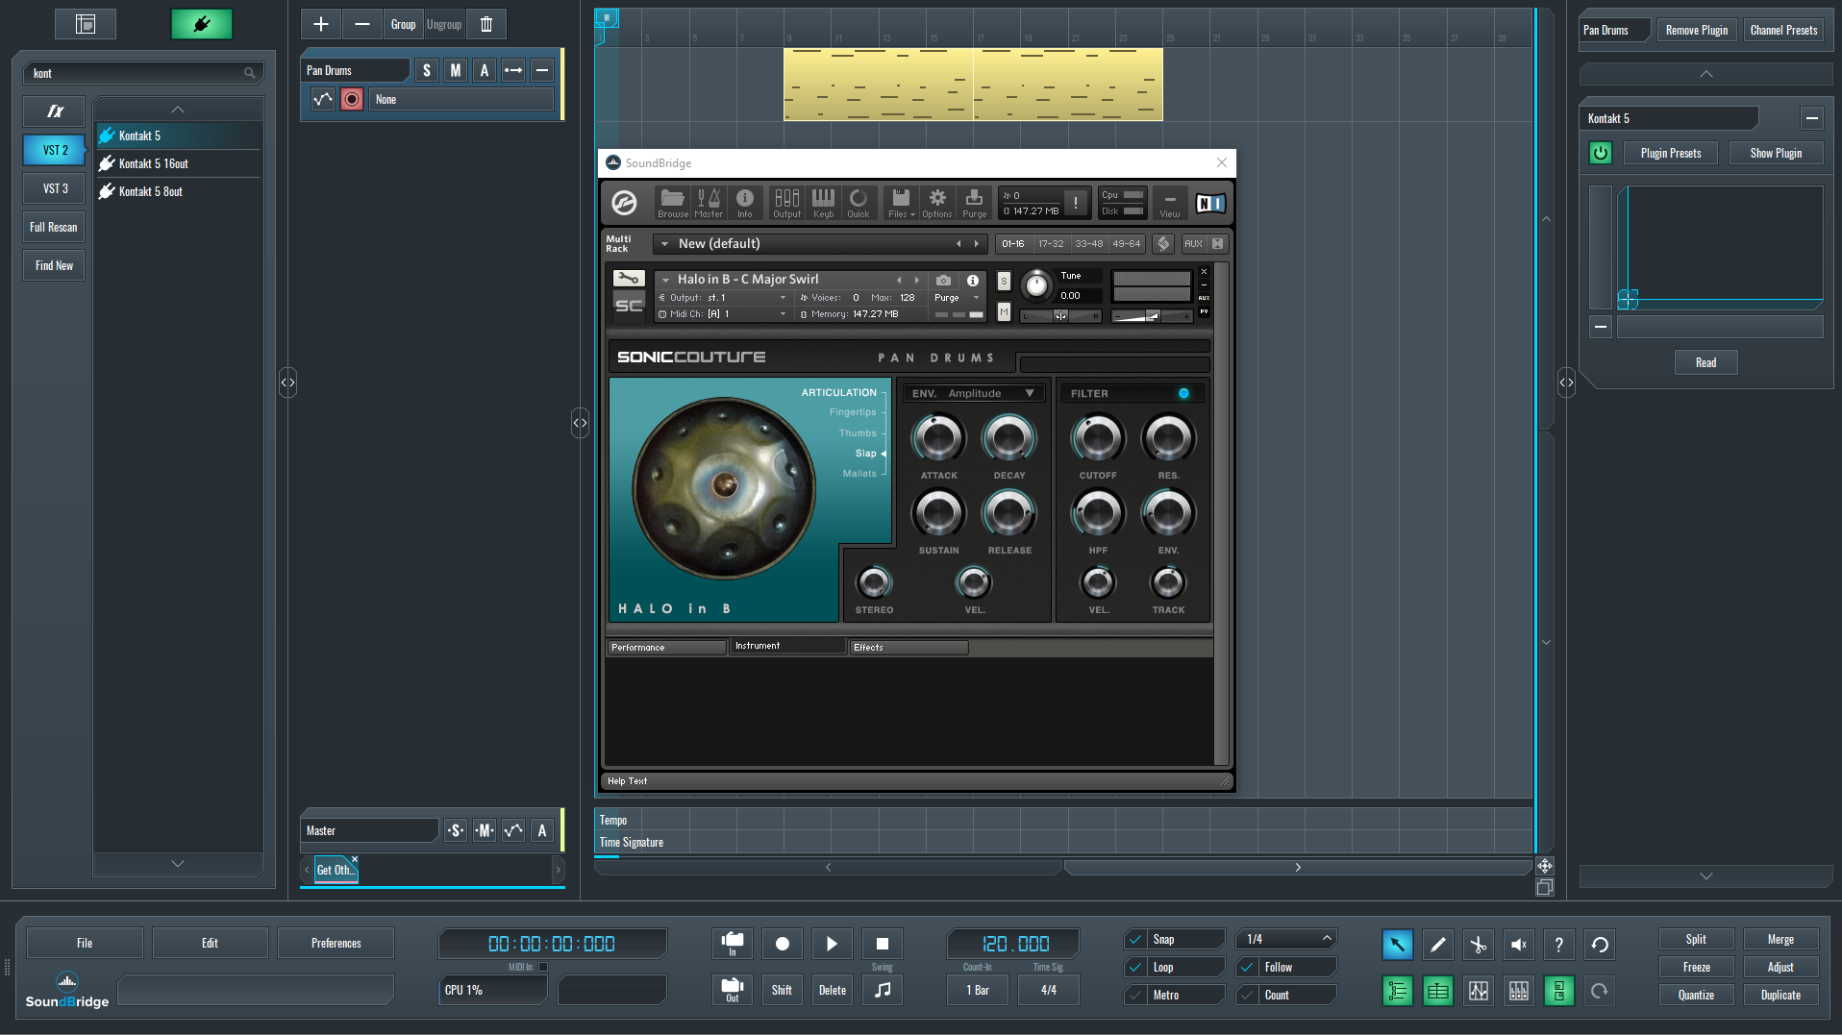Open the Kontakt Quick-load browser

point(859,203)
